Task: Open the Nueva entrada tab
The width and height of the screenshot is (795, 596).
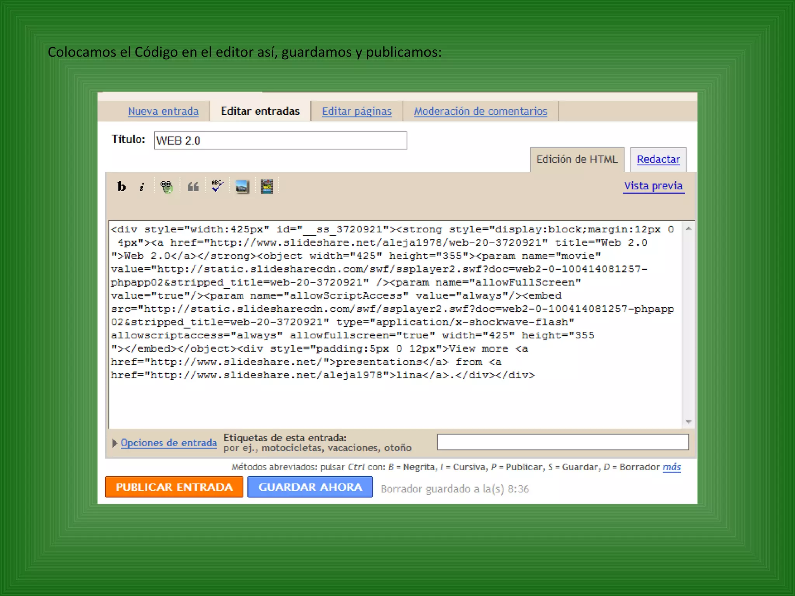Action: pyautogui.click(x=163, y=111)
